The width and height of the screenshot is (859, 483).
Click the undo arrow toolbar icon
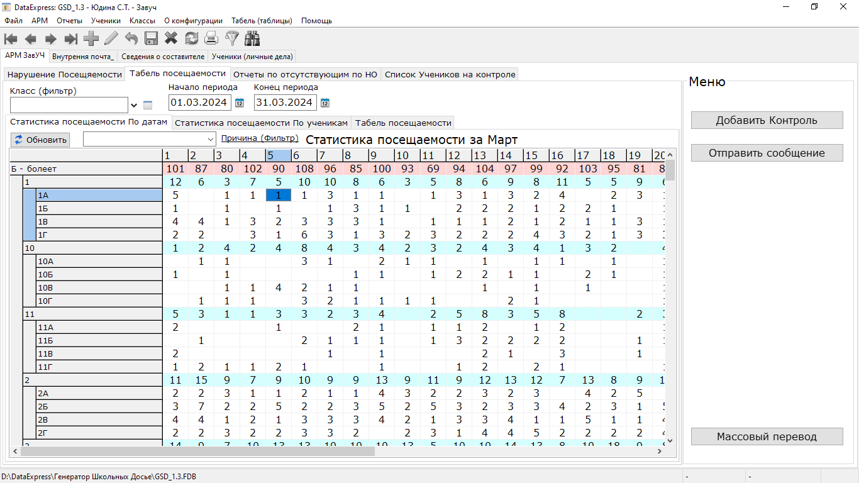131,39
